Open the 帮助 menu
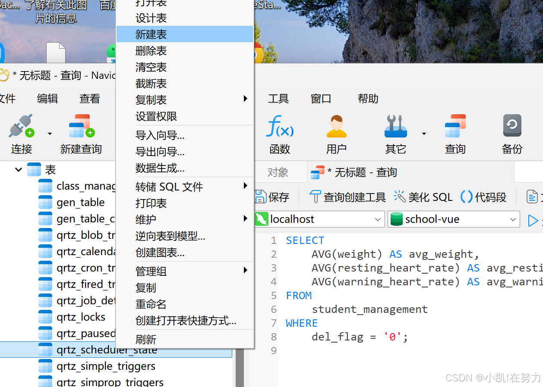 pos(368,99)
